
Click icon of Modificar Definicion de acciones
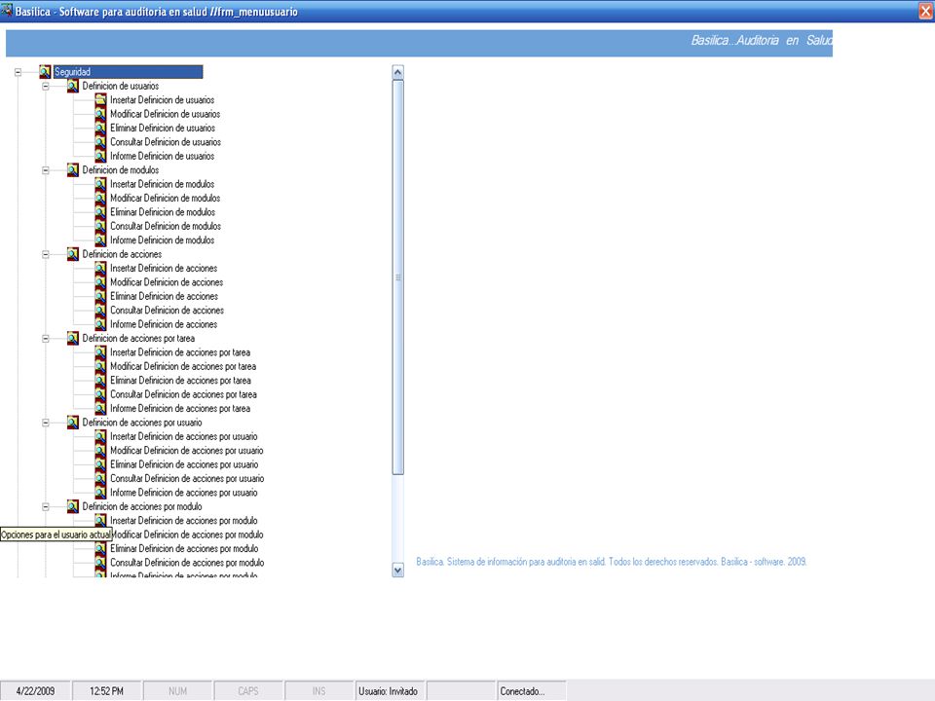click(x=100, y=282)
